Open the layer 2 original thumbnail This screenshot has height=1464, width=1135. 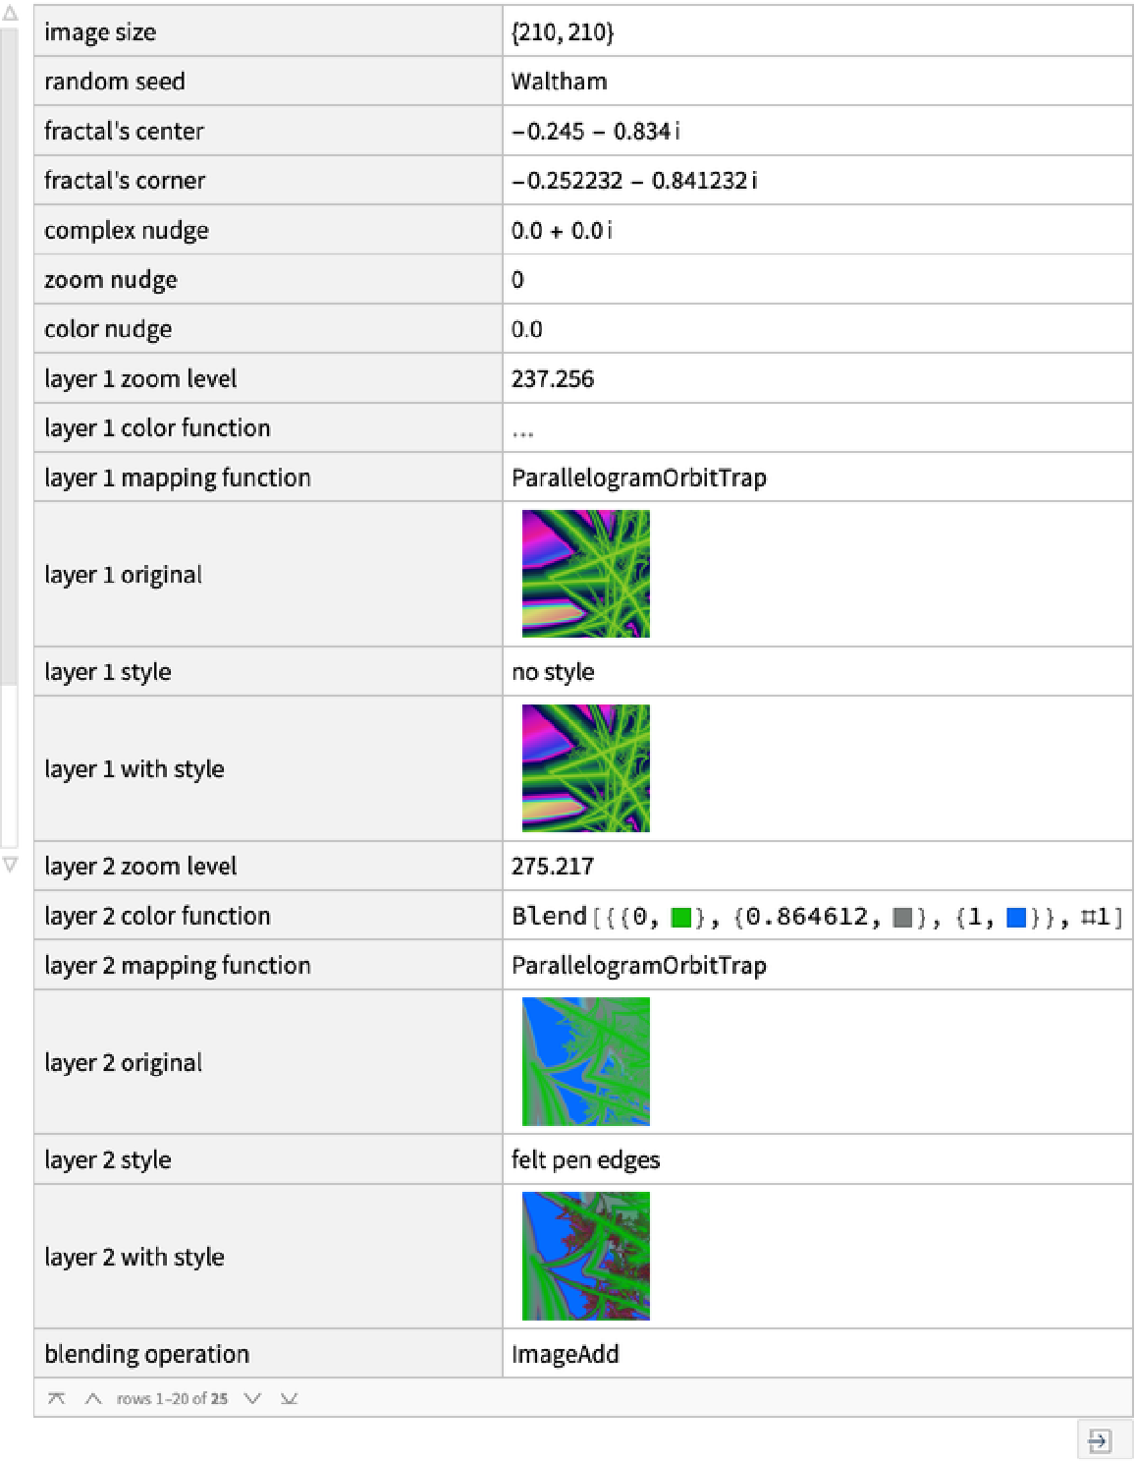(x=586, y=1061)
